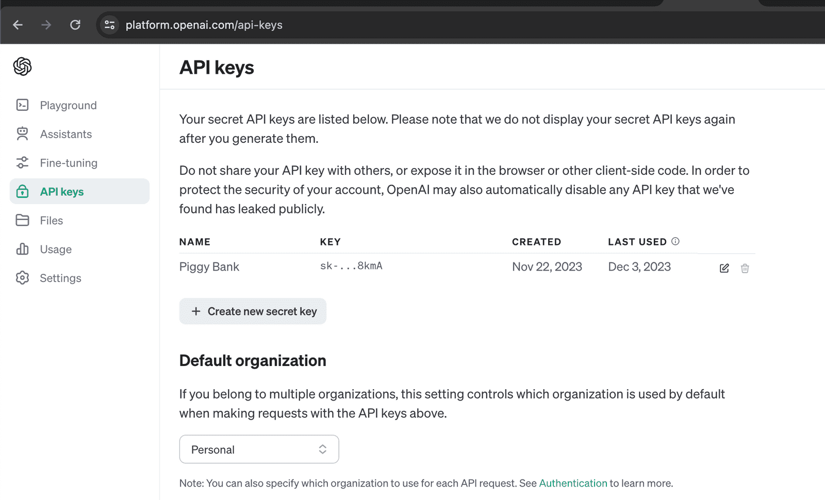The image size is (825, 500).
Task: Expand the default organization dropdown
Action: [x=322, y=449]
